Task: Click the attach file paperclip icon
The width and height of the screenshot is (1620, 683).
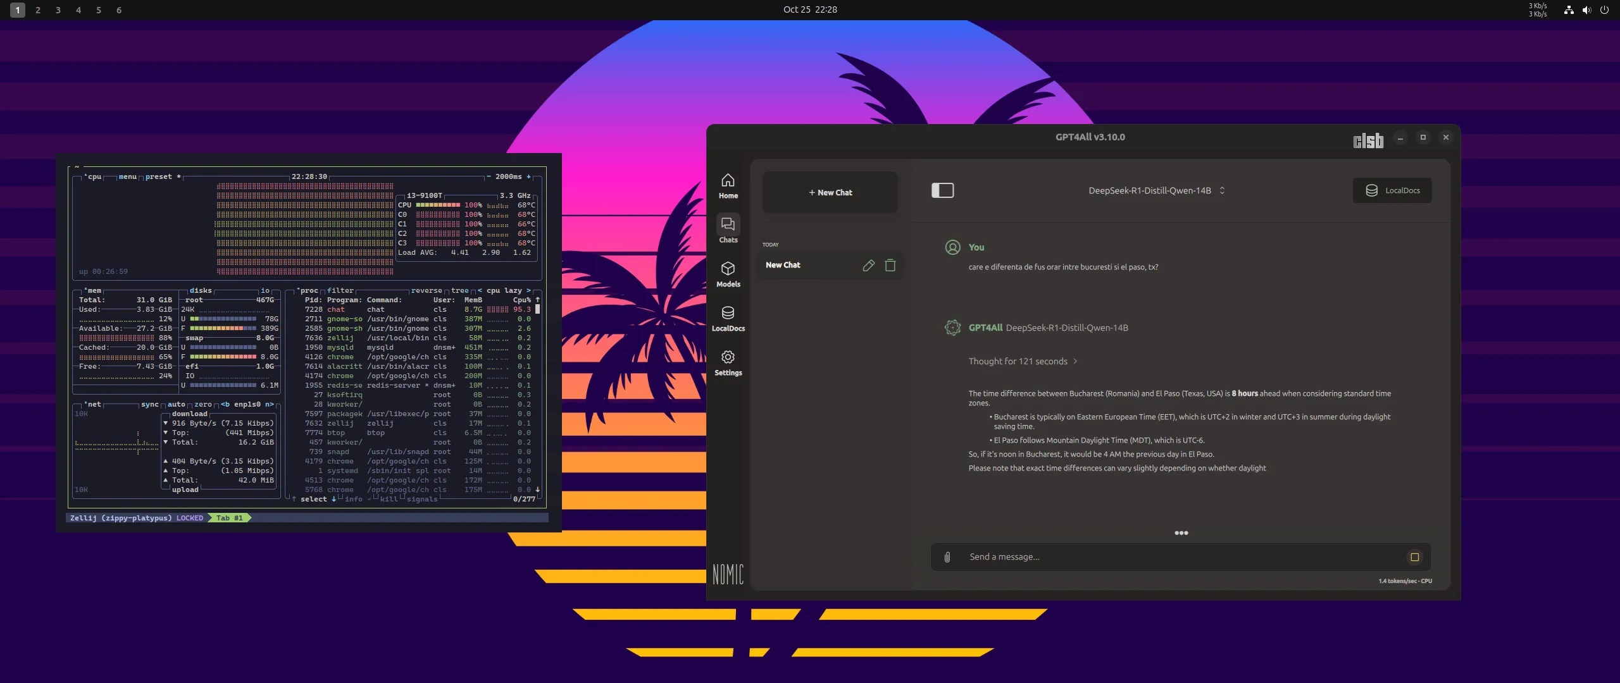Action: tap(947, 557)
